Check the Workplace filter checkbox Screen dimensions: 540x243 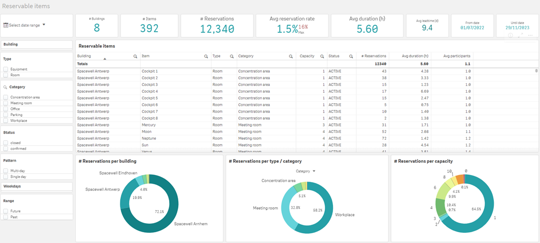pyautogui.click(x=6, y=121)
